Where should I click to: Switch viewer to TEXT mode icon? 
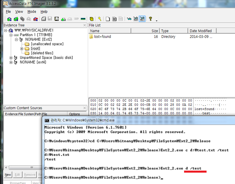(136, 19)
